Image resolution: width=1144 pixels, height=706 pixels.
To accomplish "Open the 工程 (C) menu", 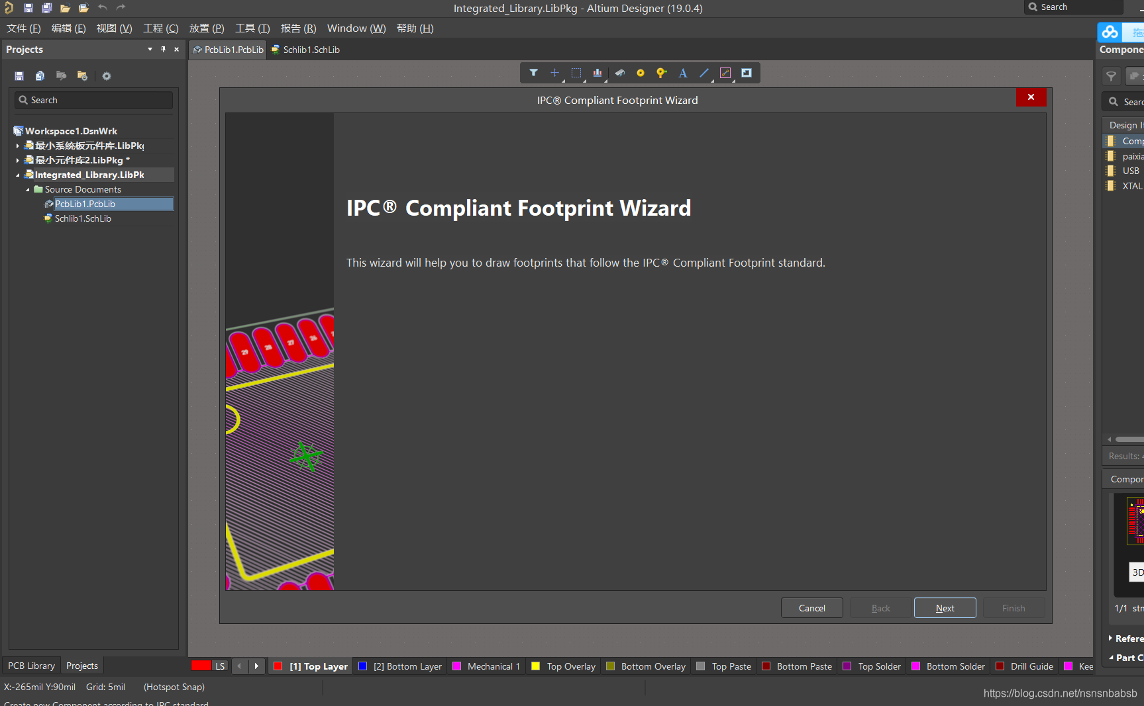I will [x=161, y=28].
